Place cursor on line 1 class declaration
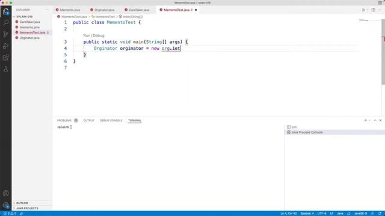Viewport: 385px width, 216px height. (x=107, y=22)
